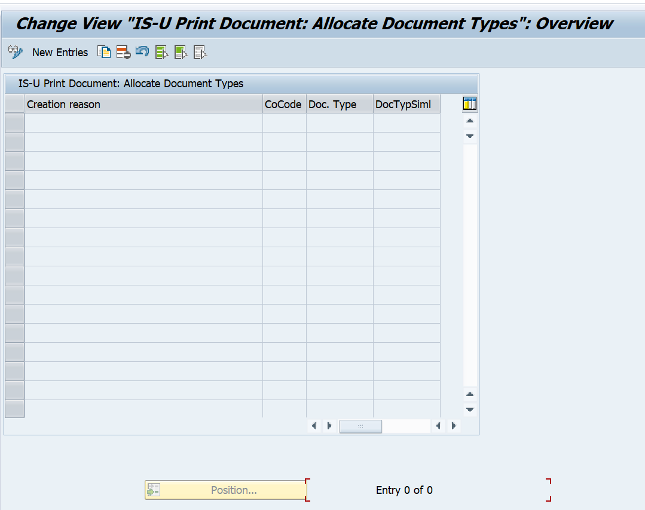This screenshot has height=510, width=645.
Task: Click the Entry 0 of 0 status text
Action: pyautogui.click(x=404, y=490)
